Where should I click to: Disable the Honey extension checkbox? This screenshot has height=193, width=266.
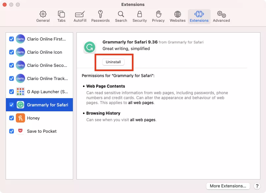(x=12, y=118)
